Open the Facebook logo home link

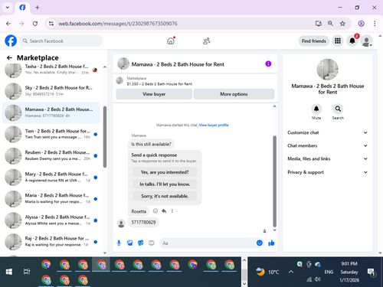[x=11, y=41]
